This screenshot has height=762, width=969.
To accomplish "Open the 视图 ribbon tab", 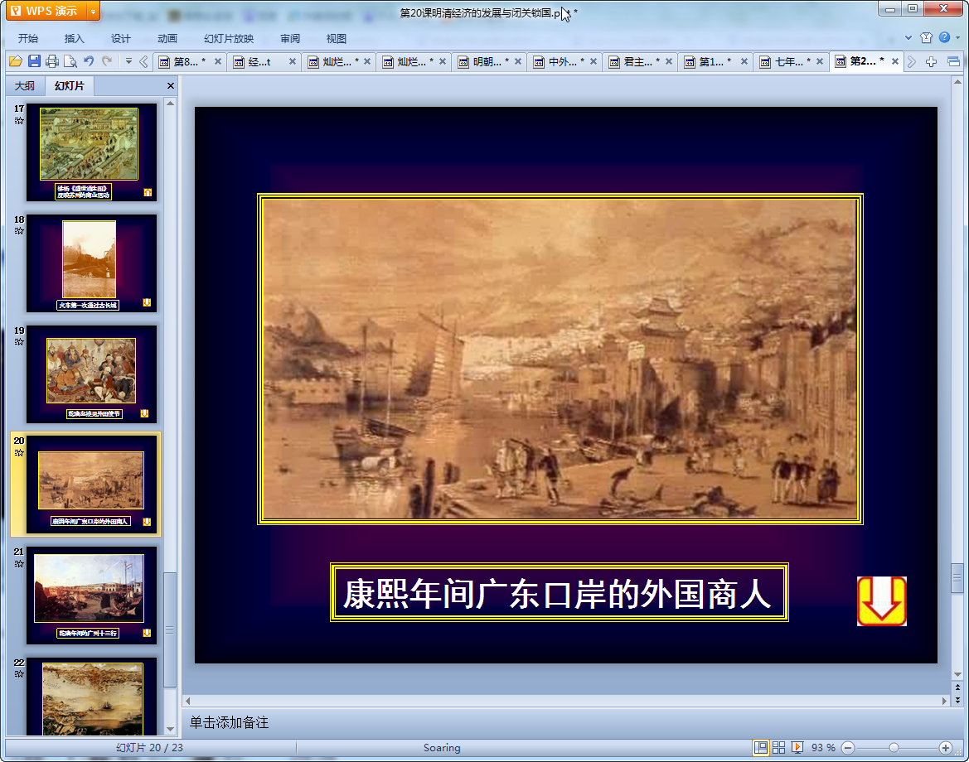I will pyautogui.click(x=337, y=38).
